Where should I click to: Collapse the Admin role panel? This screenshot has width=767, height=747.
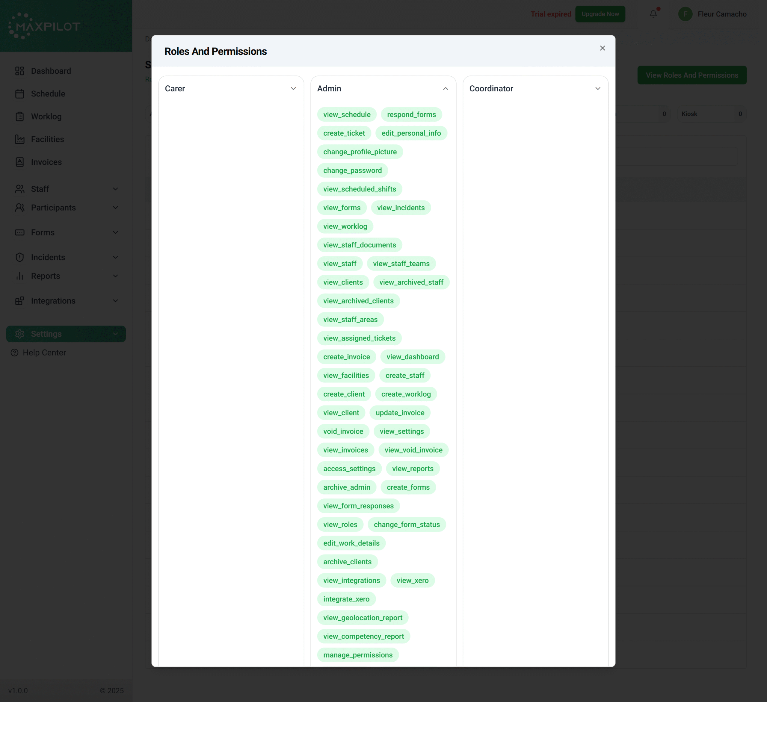tap(446, 89)
